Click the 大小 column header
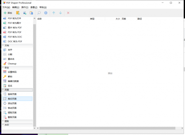Screen dimensions: 185x135 [113, 19]
